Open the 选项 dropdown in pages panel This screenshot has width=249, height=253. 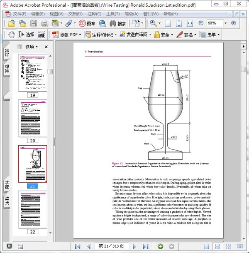32,47
